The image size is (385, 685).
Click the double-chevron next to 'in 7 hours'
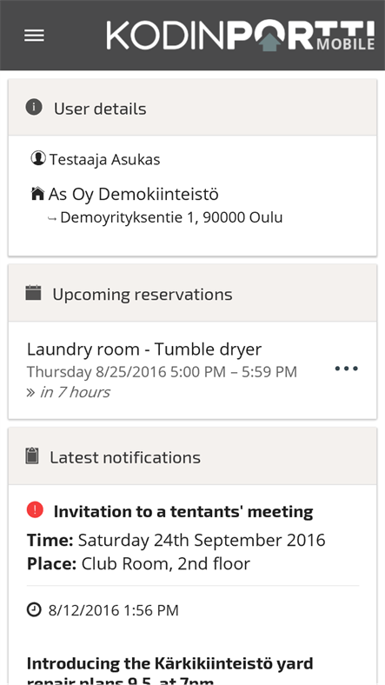30,392
